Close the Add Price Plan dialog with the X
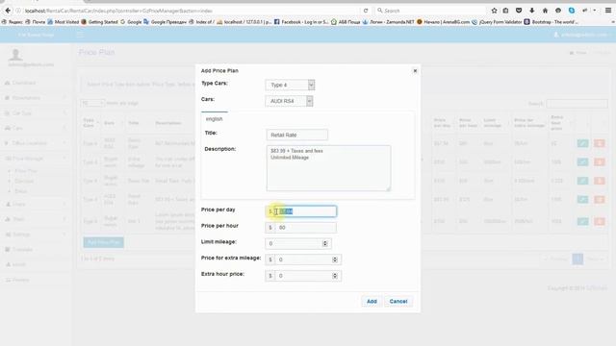The height and width of the screenshot is (346, 616). [x=415, y=71]
